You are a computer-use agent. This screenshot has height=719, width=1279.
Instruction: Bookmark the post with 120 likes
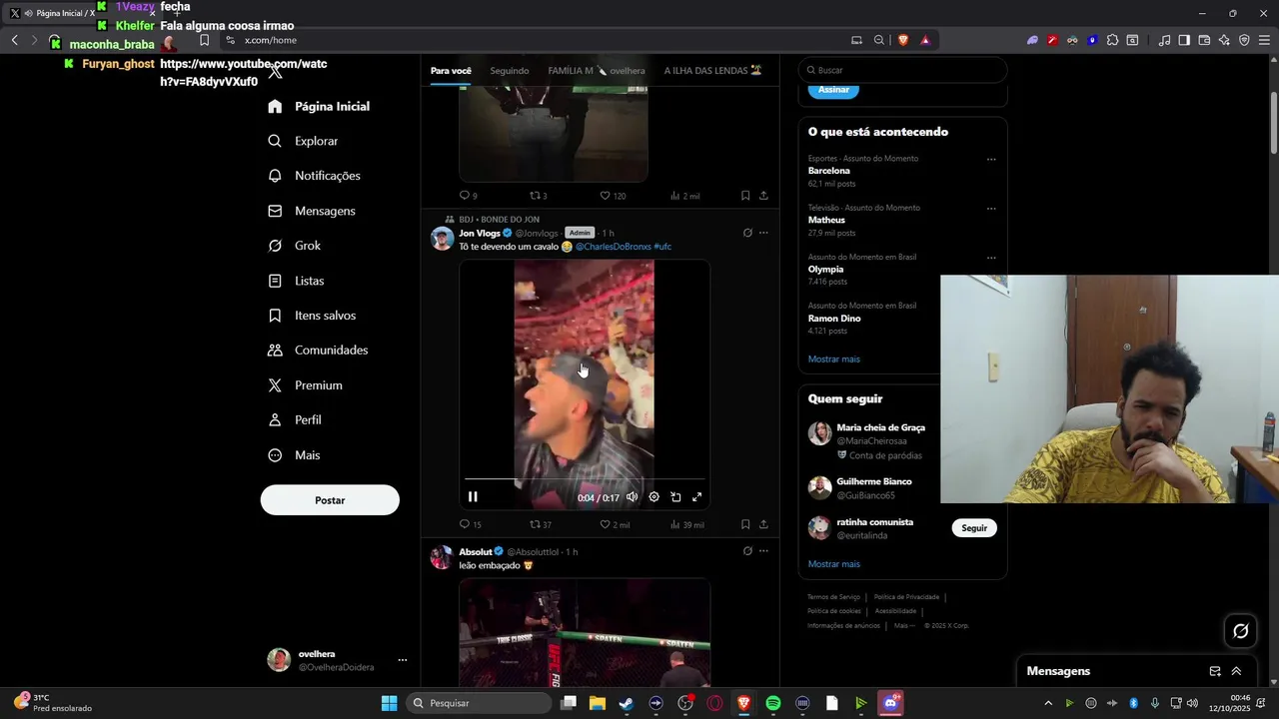(745, 196)
